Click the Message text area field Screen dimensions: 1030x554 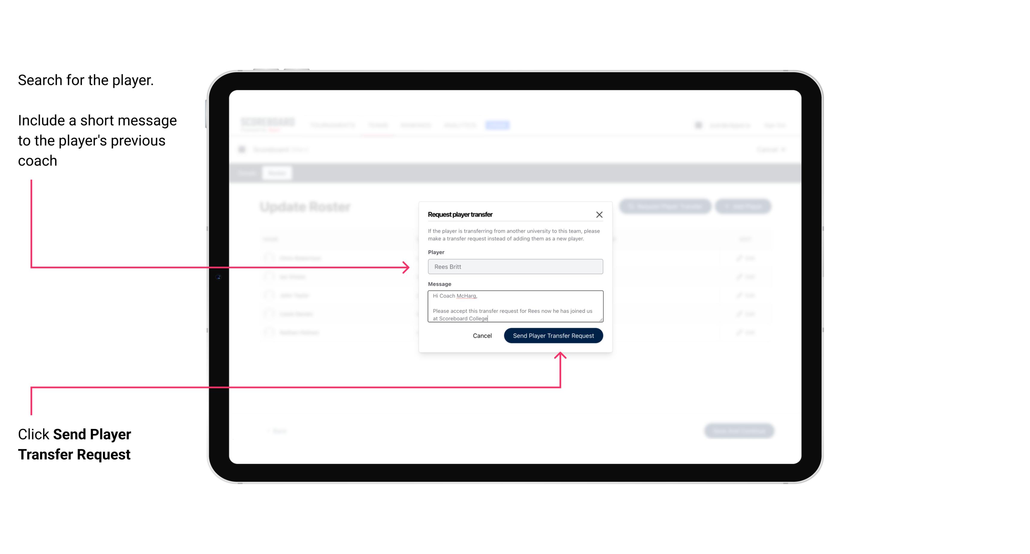coord(514,306)
